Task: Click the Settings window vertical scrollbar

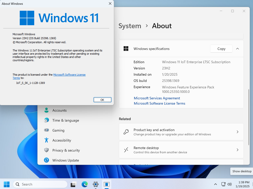Action: pos(249,117)
